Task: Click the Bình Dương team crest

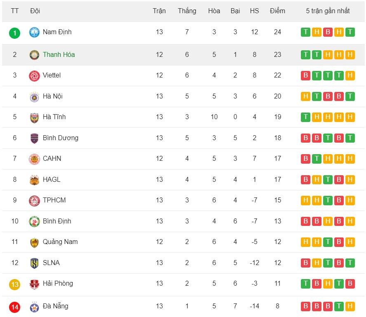Action: pos(34,138)
